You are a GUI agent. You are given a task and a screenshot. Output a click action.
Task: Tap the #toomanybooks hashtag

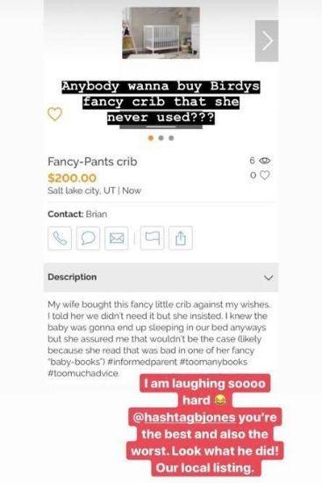[213, 362]
